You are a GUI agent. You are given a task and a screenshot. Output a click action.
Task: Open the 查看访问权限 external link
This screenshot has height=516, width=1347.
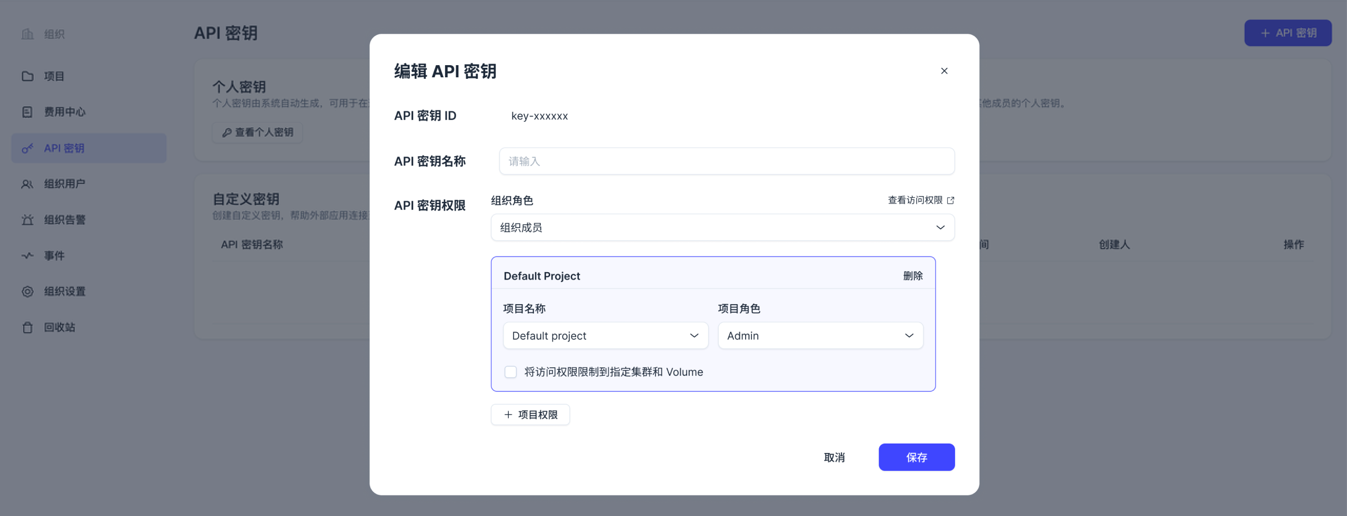pos(920,200)
